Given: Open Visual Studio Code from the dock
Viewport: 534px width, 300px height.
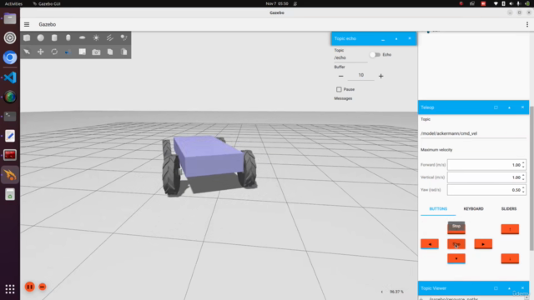Looking at the screenshot, I should pos(10,77).
